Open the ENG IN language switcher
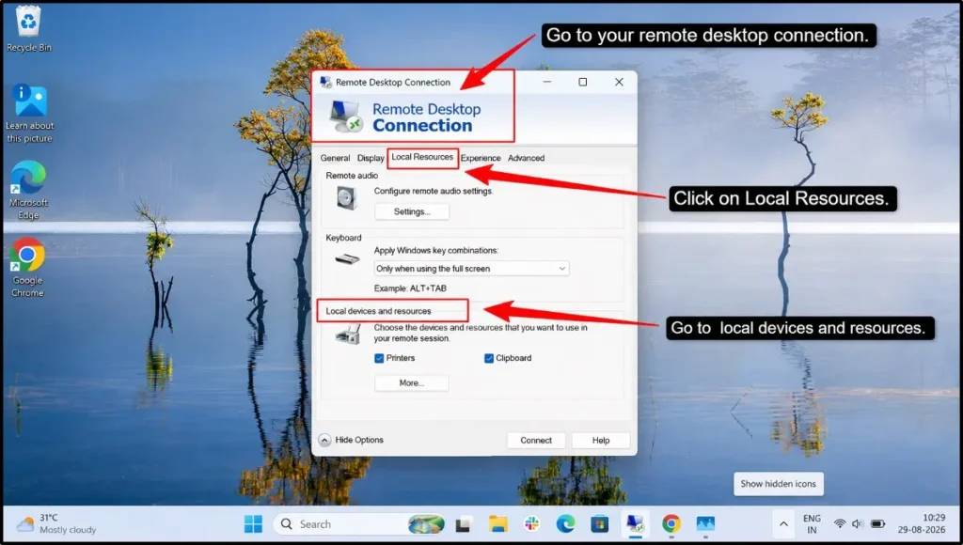 point(812,524)
